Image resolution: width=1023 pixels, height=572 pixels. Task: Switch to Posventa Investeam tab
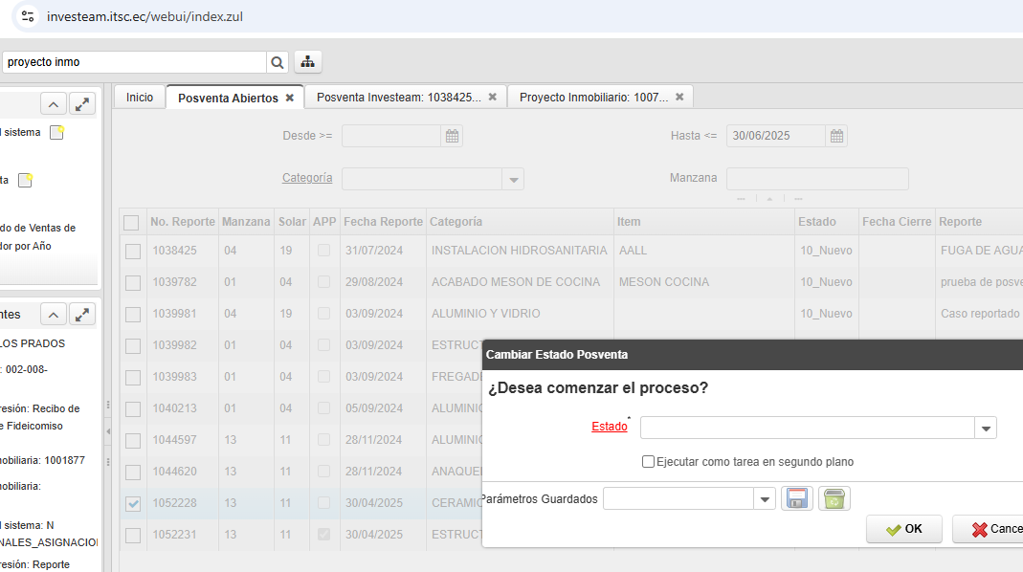[x=398, y=98]
